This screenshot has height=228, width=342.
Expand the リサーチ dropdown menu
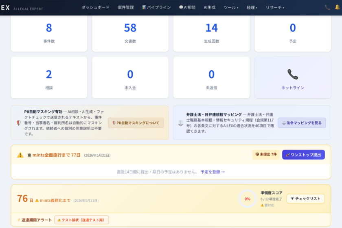(x=275, y=7)
